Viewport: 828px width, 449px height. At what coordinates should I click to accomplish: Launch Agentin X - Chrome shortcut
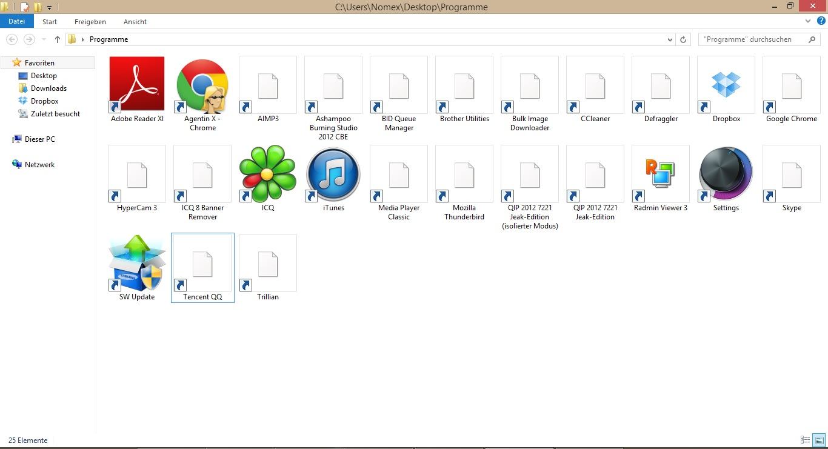tap(202, 94)
